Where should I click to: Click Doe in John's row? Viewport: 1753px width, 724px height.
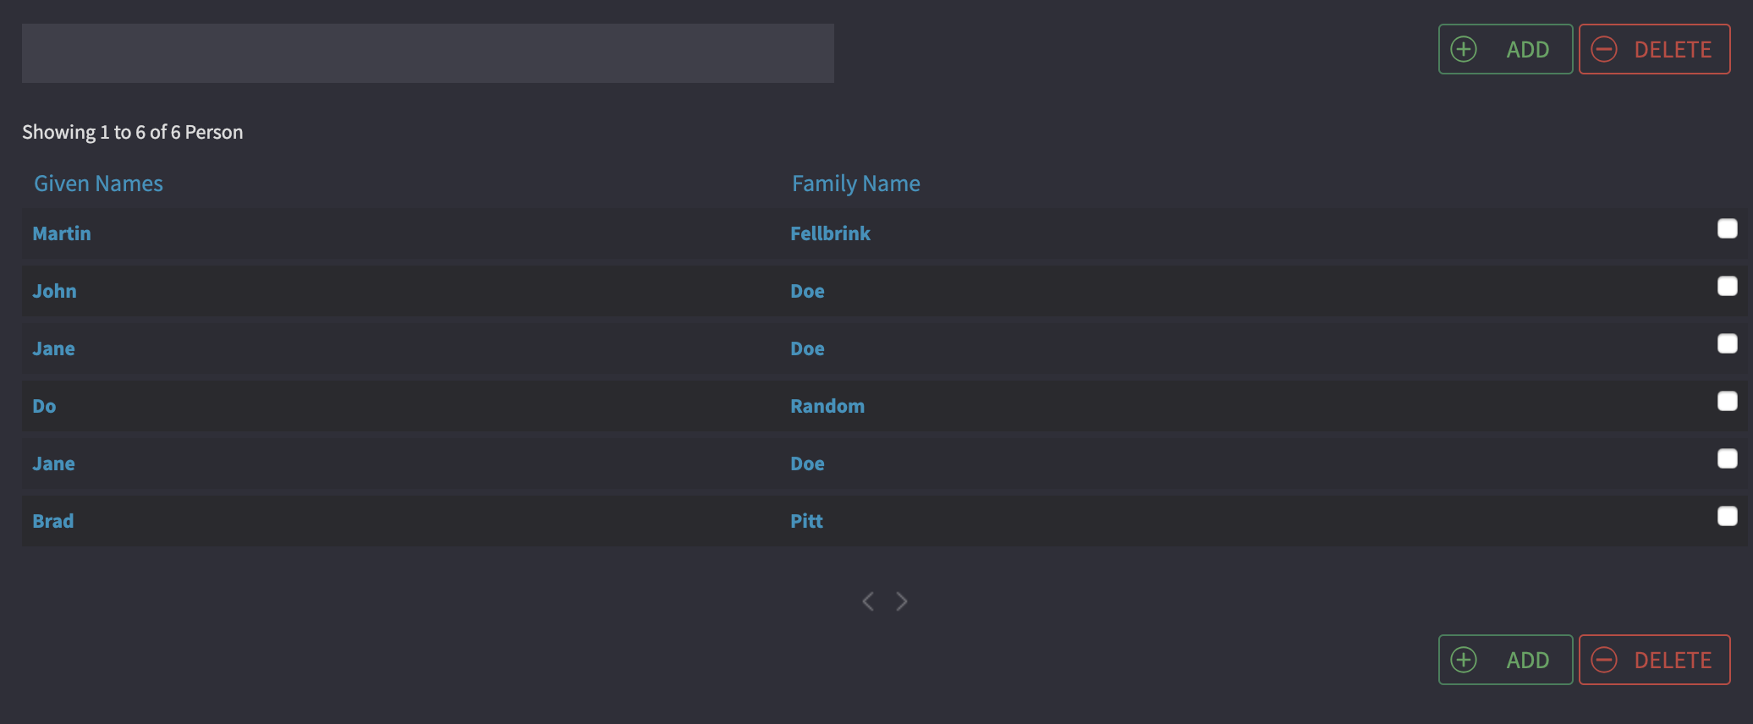(807, 291)
